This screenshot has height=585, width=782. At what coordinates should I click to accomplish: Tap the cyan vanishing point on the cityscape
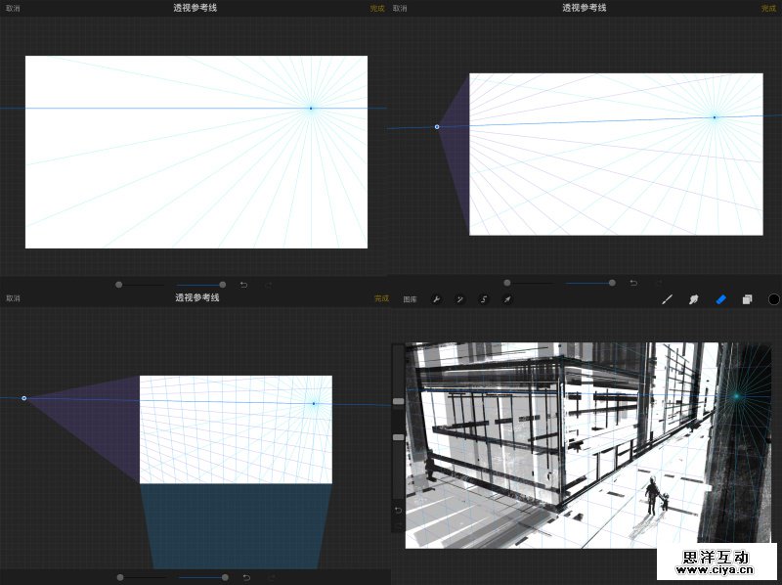coord(737,396)
